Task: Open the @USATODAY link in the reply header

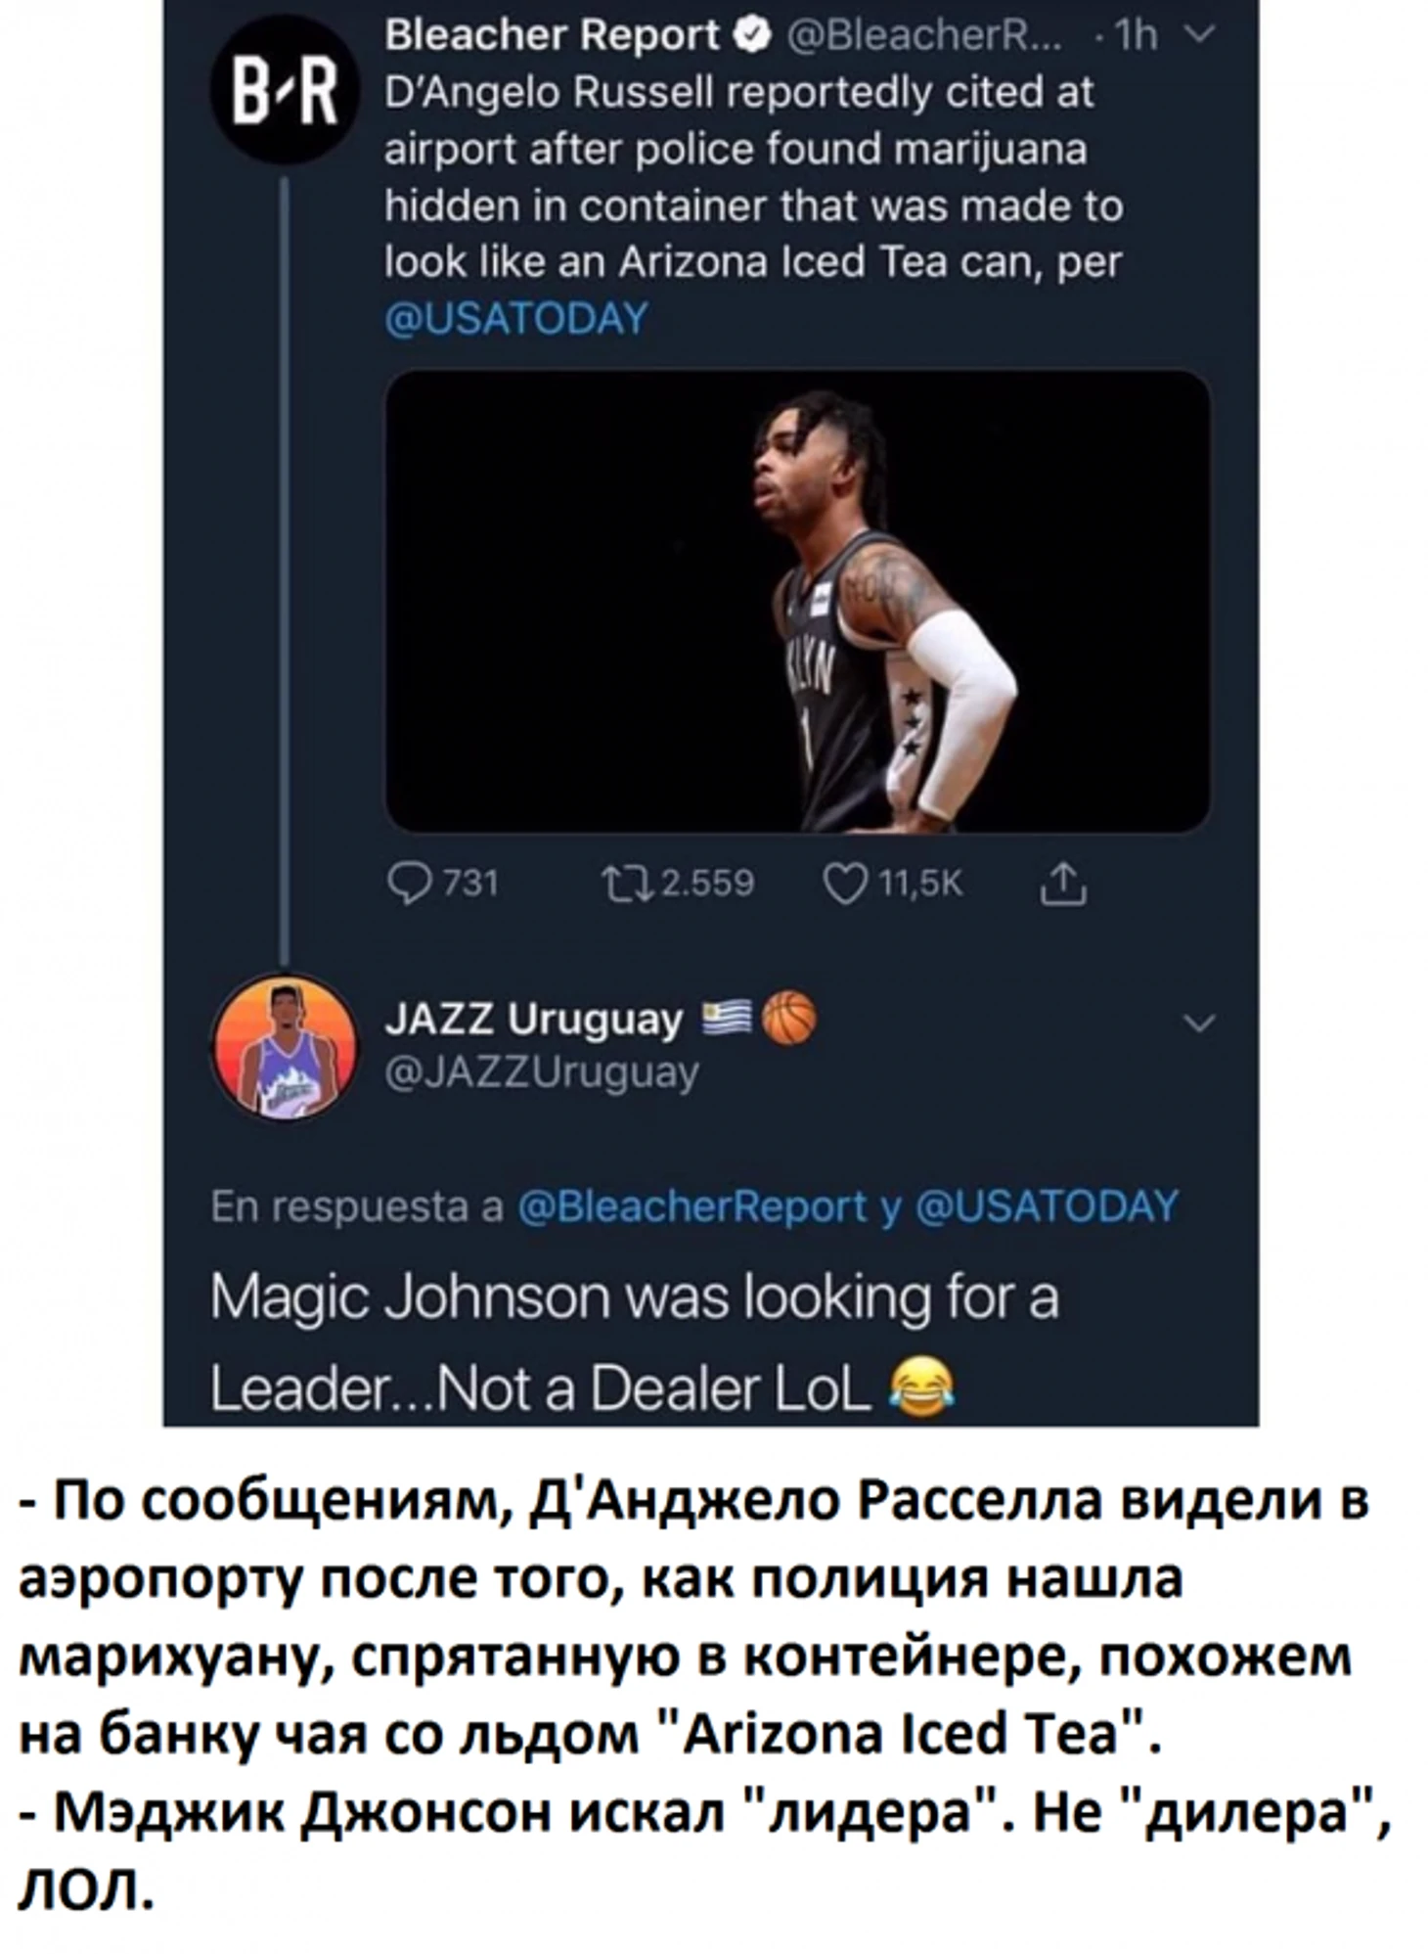Action: click(x=1047, y=1206)
